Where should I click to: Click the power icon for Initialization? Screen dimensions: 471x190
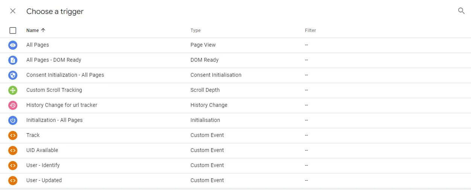13,120
